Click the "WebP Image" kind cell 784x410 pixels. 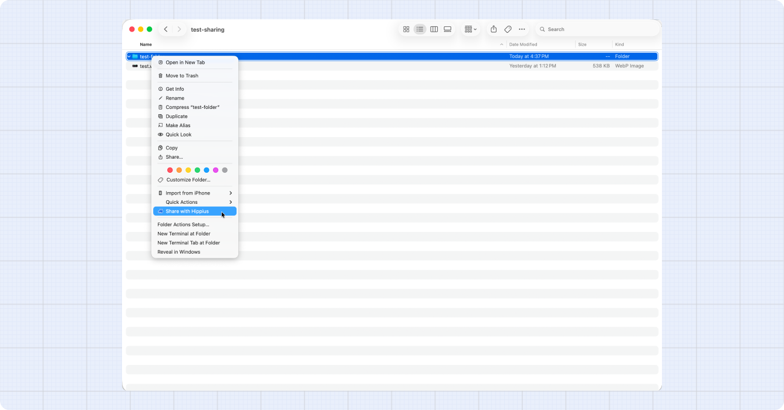click(x=629, y=66)
